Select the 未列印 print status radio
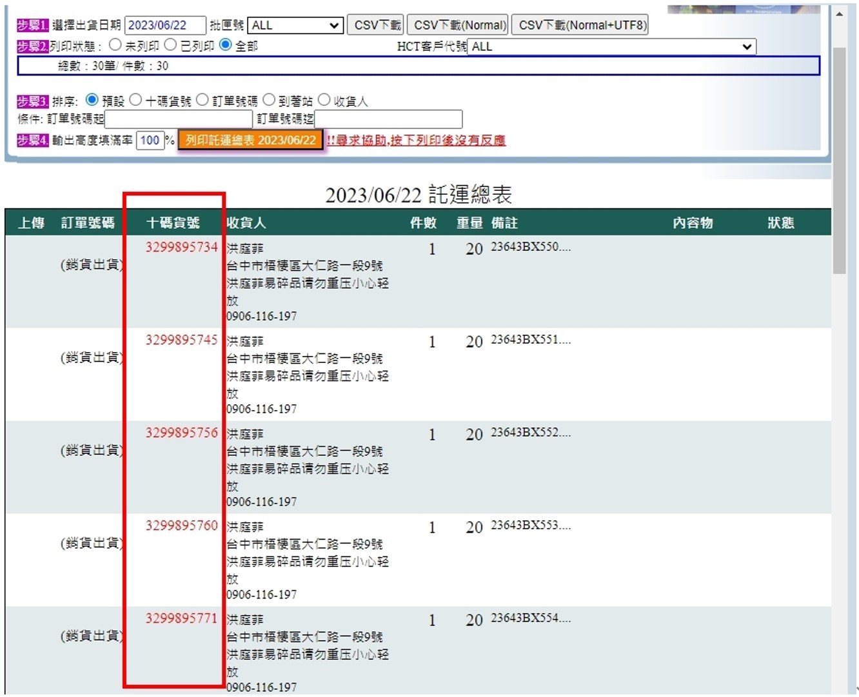This screenshot has height=697, width=859. [115, 45]
